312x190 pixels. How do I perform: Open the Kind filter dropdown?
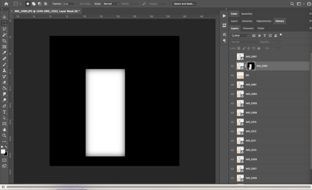pyautogui.click(x=240, y=36)
